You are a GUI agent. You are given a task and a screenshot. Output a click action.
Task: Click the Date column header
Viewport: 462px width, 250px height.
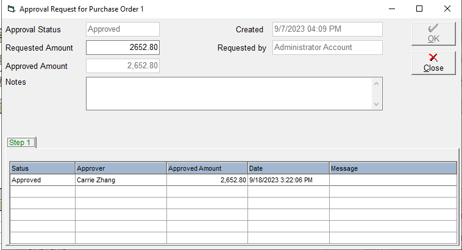tap(288, 168)
